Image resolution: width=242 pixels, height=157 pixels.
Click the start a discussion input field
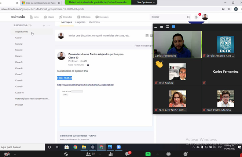point(99,35)
